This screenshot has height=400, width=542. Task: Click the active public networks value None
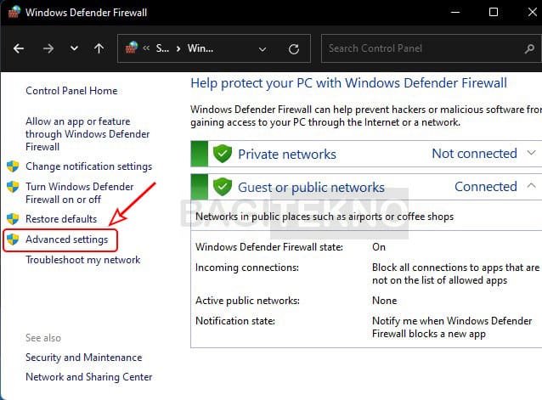(384, 301)
